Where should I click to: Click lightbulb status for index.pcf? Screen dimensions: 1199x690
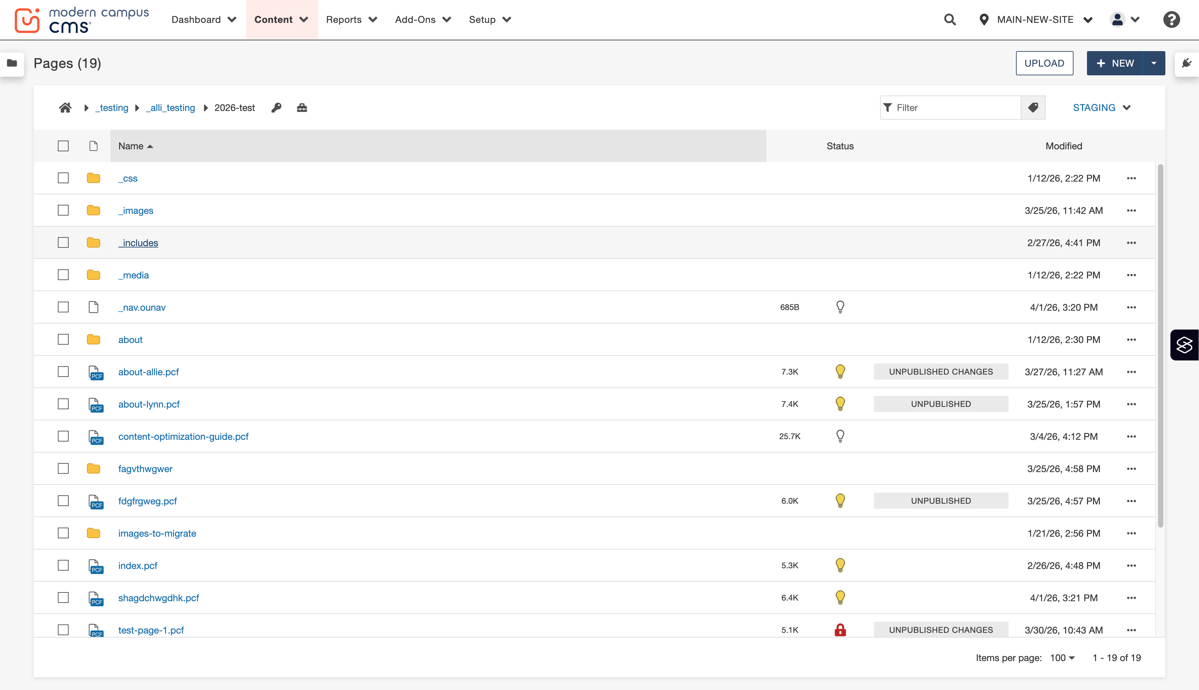pyautogui.click(x=840, y=565)
